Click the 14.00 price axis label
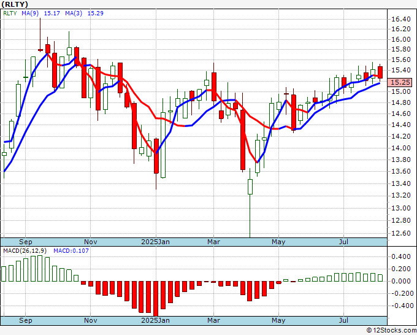Viewport: 417px width, 335px height. coord(401,148)
